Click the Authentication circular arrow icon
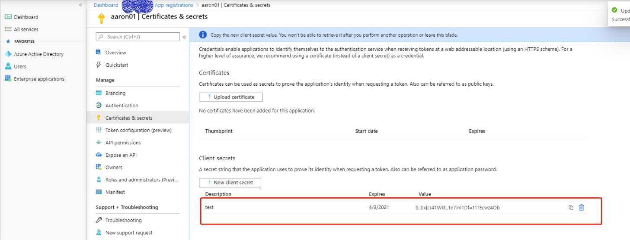The image size is (630, 240). tap(99, 105)
